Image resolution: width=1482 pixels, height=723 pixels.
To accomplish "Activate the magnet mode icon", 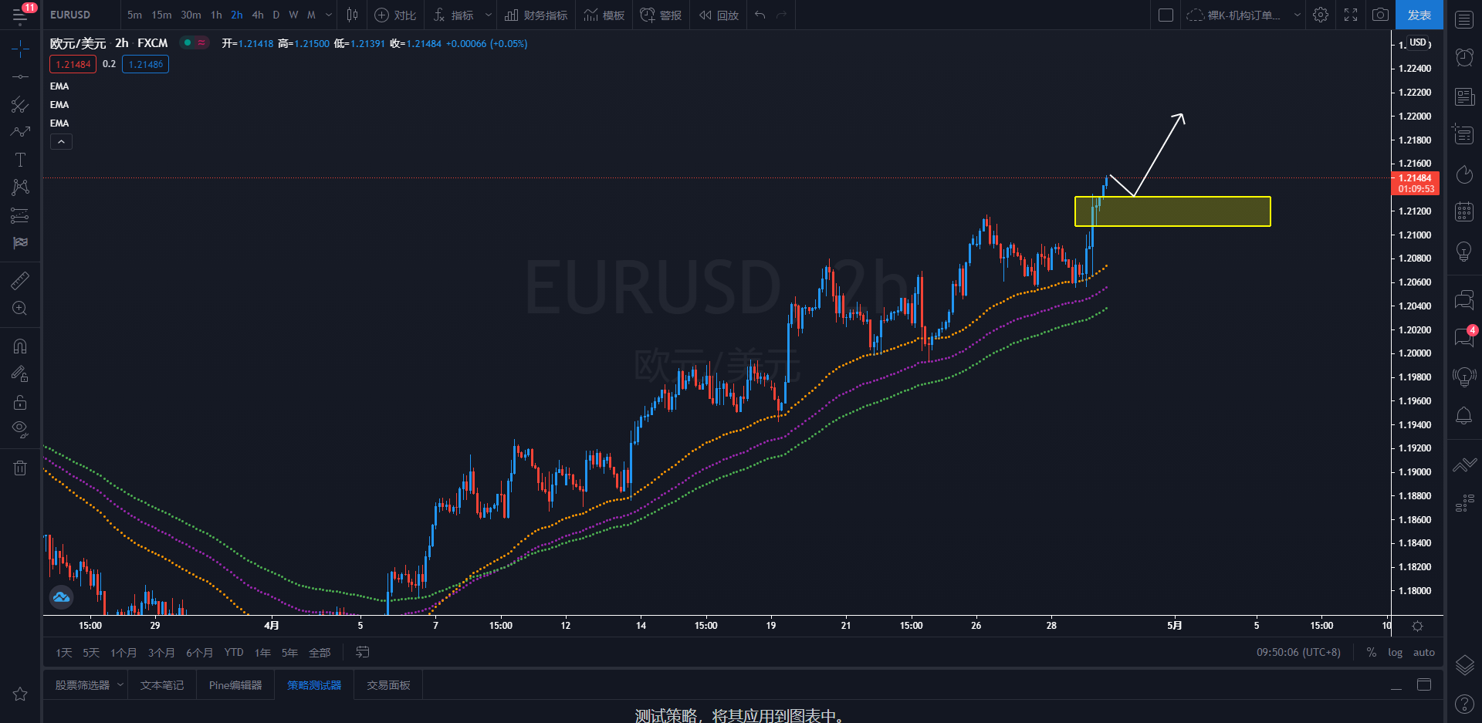I will tap(20, 346).
